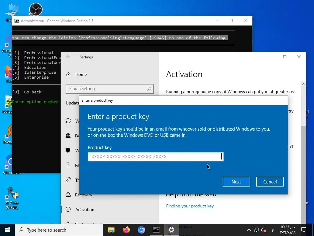Image resolution: width=314 pixels, height=236 pixels.
Task: Go to Home in the Settings sidebar
Action: point(81,74)
